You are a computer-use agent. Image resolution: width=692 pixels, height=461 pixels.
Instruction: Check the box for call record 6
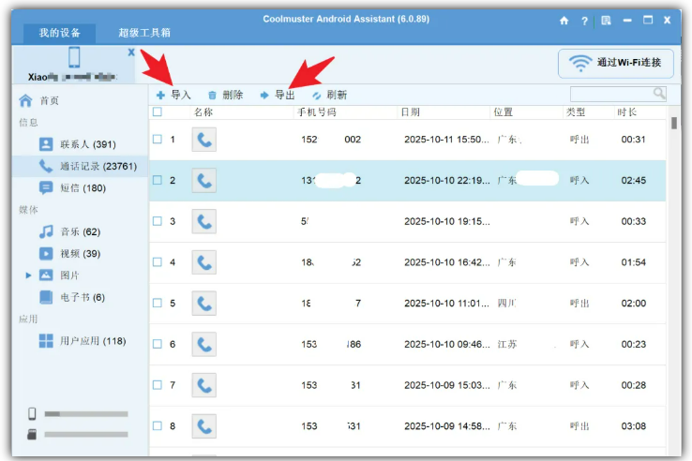[158, 344]
